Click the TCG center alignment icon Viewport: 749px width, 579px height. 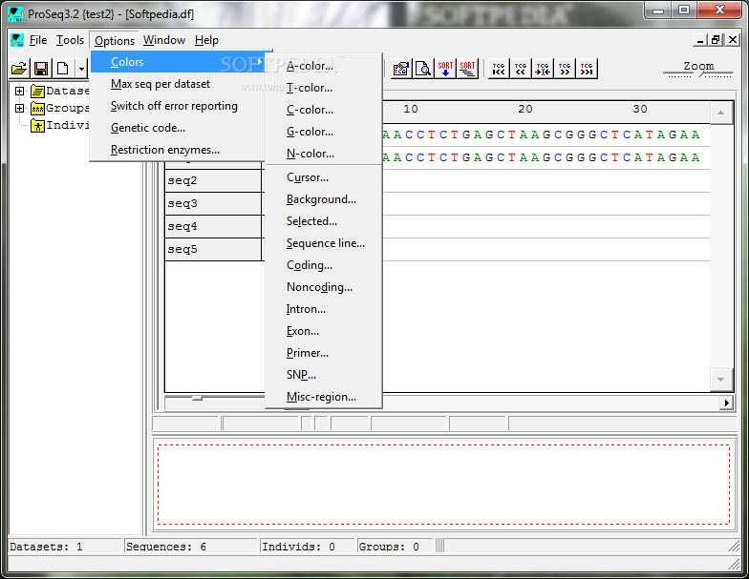(543, 69)
